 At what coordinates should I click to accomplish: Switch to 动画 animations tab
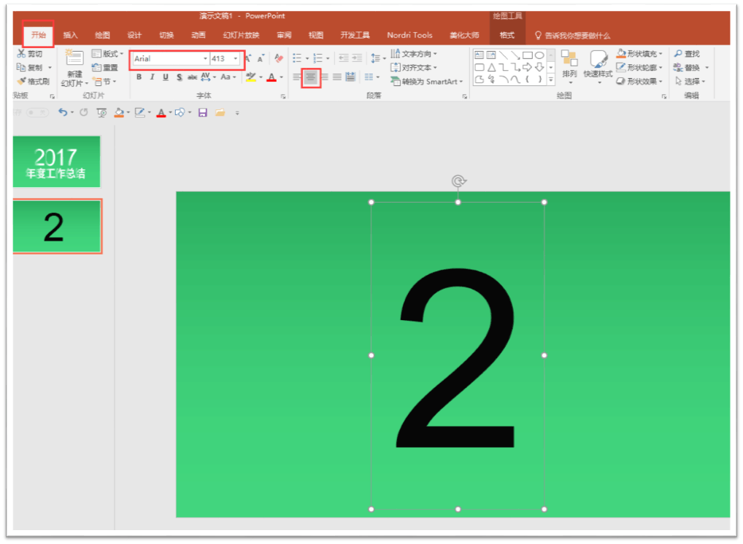click(199, 35)
